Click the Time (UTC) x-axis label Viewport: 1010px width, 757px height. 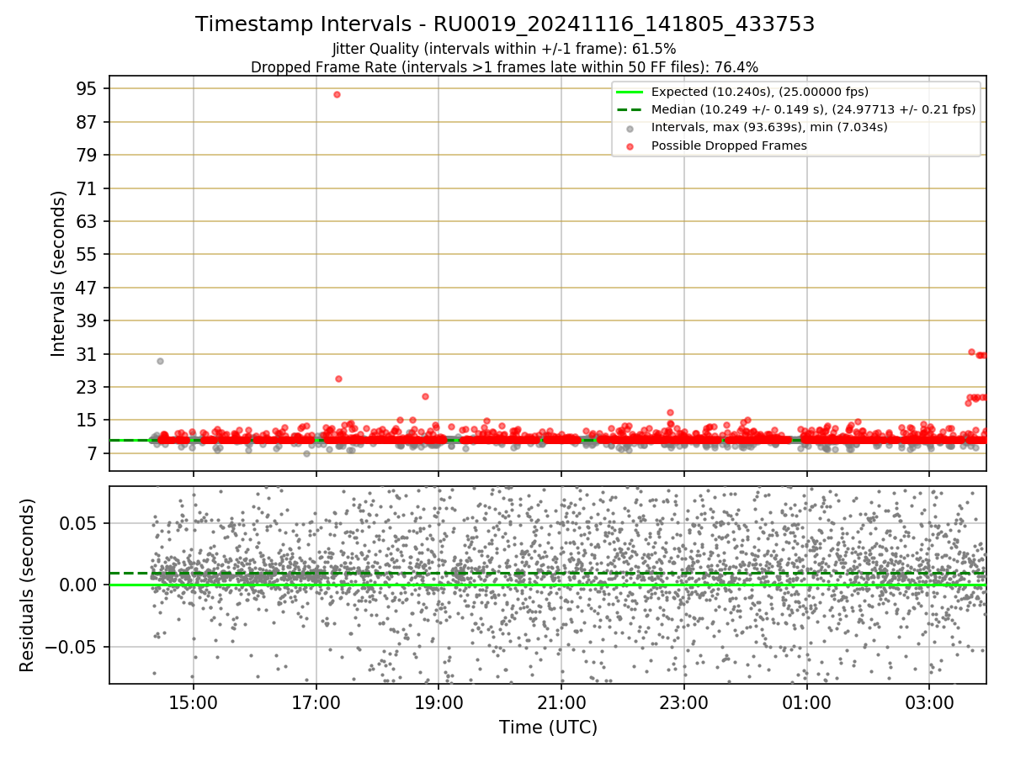pyautogui.click(x=548, y=727)
